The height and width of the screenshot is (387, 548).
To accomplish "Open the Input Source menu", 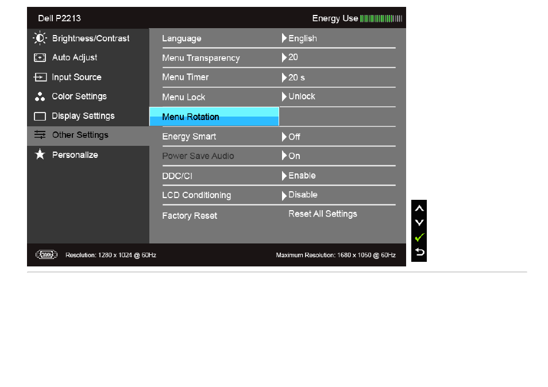I will pyautogui.click(x=88, y=77).
